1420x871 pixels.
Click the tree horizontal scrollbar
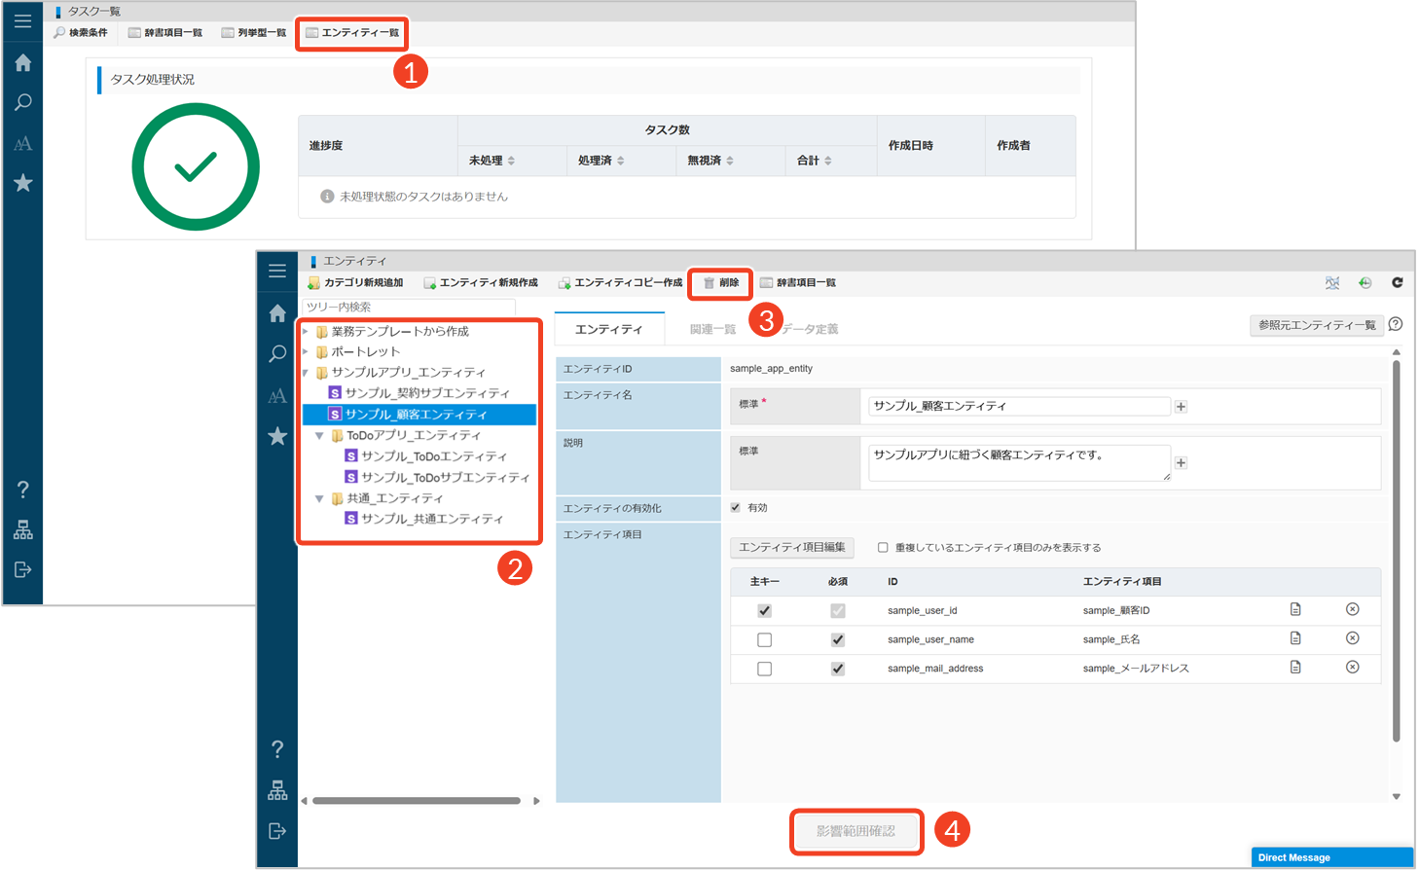(x=417, y=801)
